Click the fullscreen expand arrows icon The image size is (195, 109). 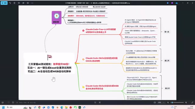click(x=192, y=102)
